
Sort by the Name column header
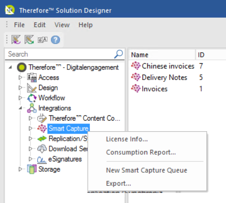point(162,55)
